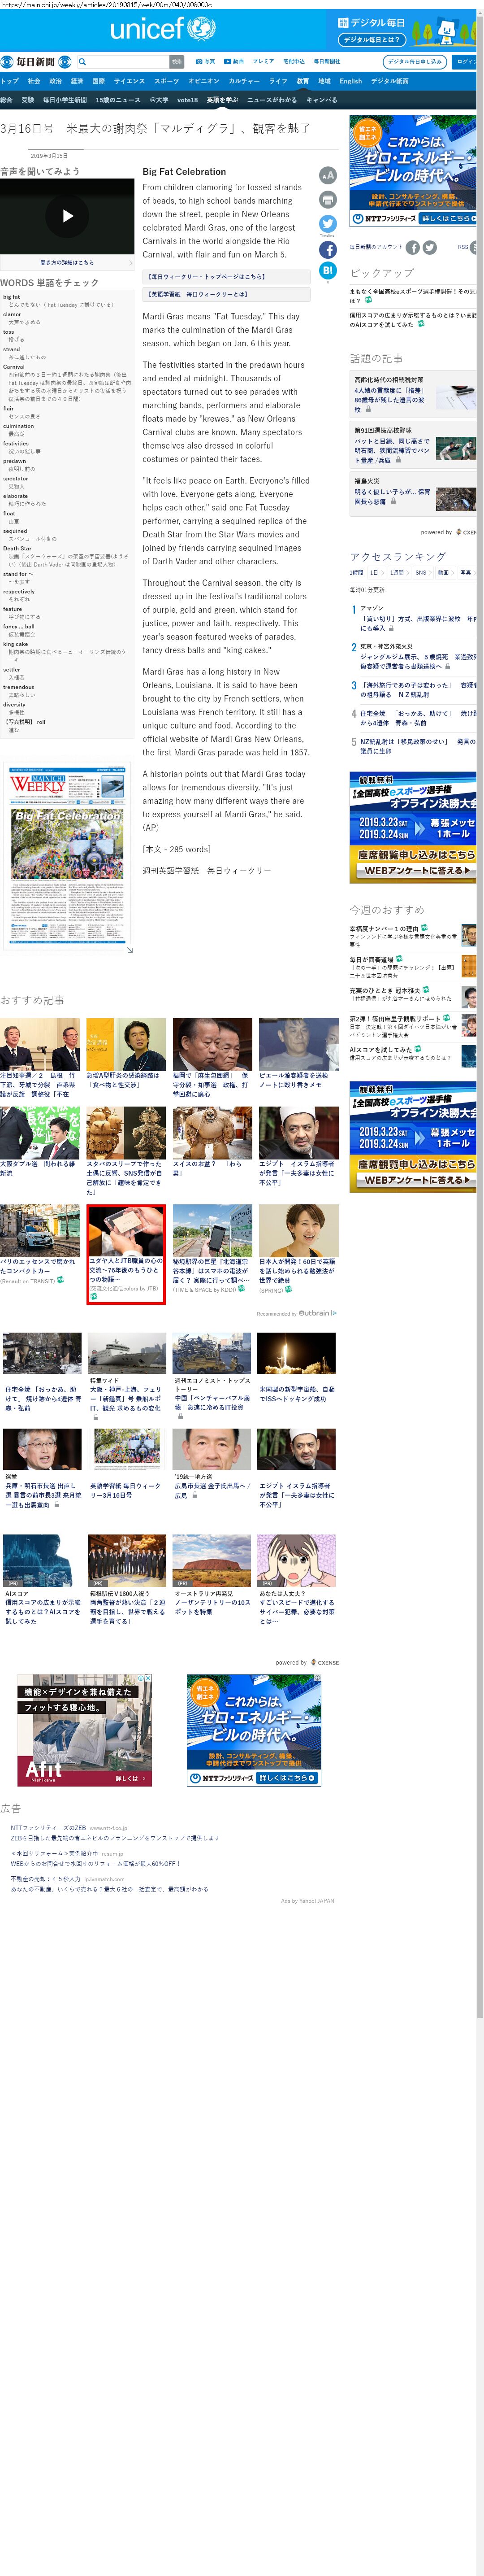Change text size with the AA icon
This screenshot has width=484, height=2576.
(327, 175)
